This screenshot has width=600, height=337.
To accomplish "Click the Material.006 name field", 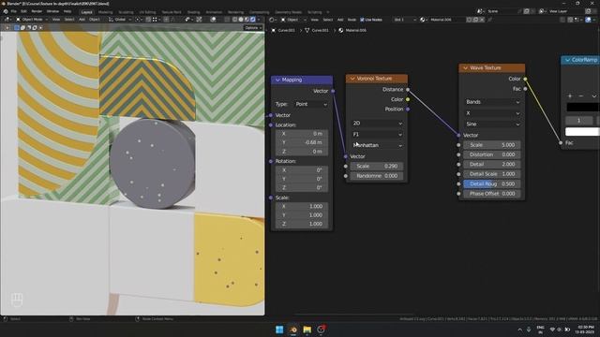I will (446, 20).
